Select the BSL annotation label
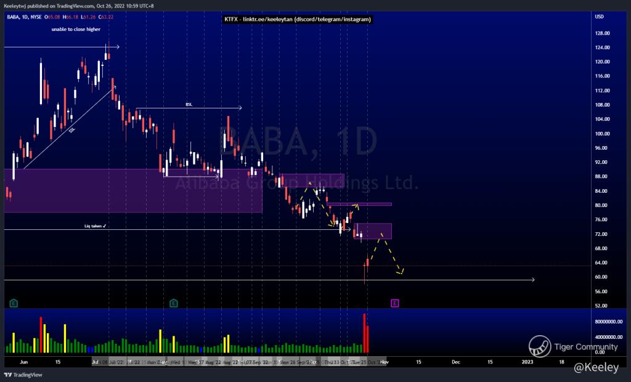This screenshot has width=631, height=382. (189, 105)
